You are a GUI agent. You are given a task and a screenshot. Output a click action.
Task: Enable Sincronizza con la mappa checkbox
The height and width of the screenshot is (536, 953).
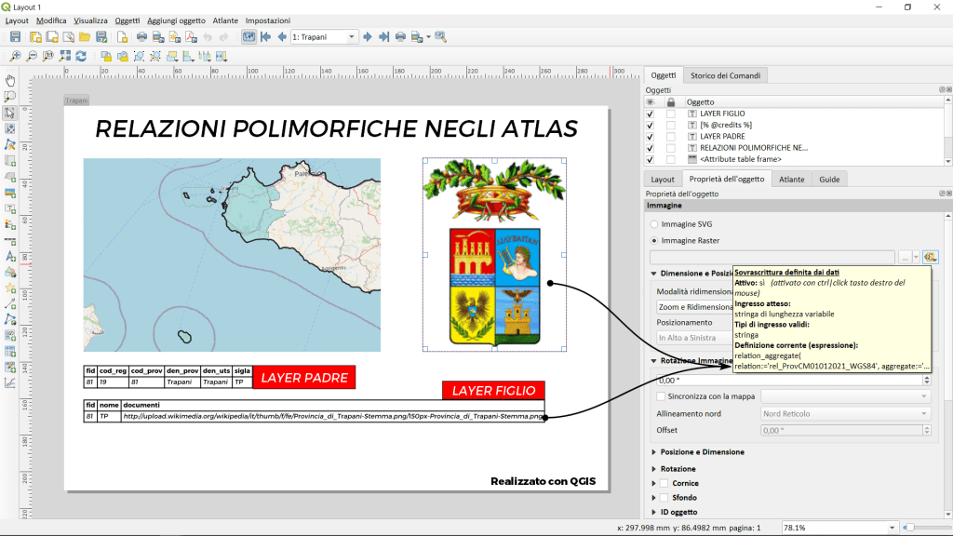point(662,396)
